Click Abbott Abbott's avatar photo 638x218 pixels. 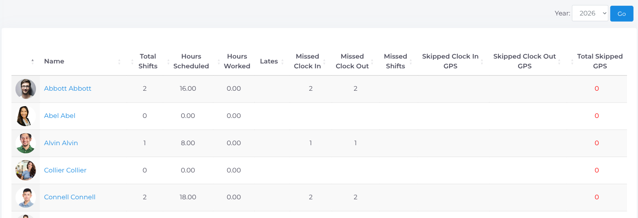coord(26,89)
